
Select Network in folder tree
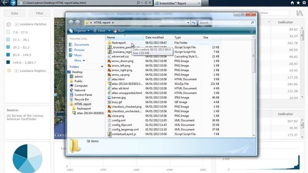[80, 90]
